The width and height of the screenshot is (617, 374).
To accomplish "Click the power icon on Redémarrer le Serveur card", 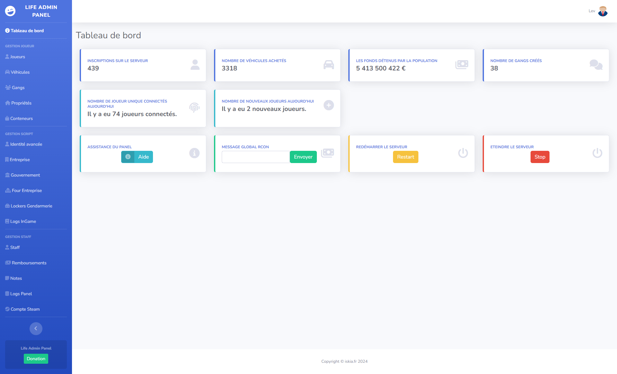I will pos(463,153).
